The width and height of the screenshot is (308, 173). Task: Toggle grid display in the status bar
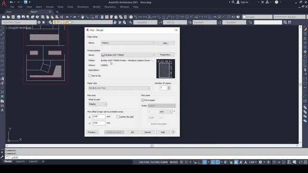click(x=181, y=162)
